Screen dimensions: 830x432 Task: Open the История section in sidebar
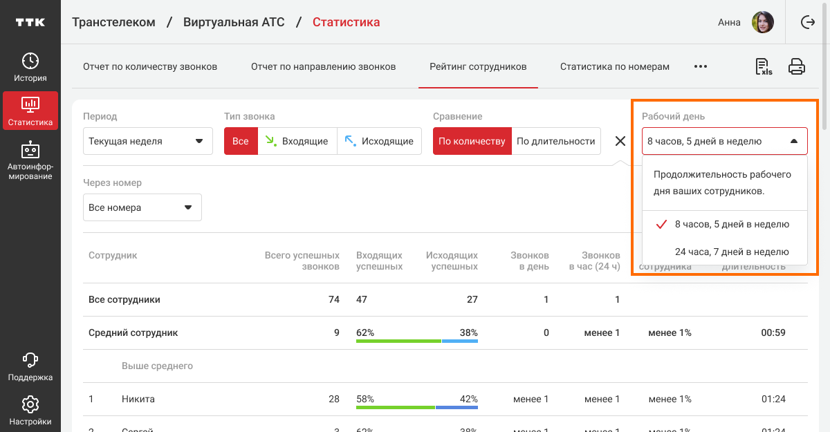(30, 67)
